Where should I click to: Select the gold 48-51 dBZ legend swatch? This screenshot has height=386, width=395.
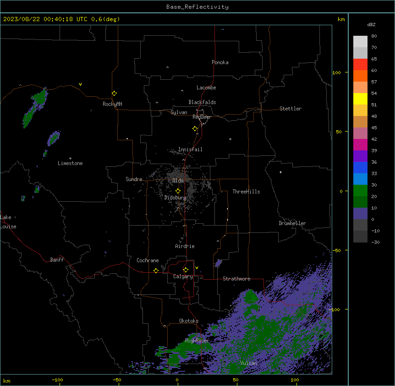[360, 110]
